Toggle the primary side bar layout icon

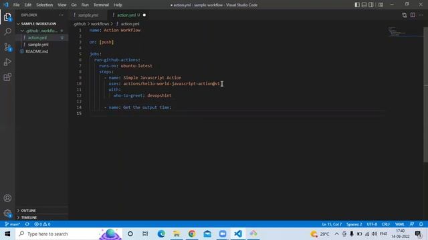pos(357,5)
